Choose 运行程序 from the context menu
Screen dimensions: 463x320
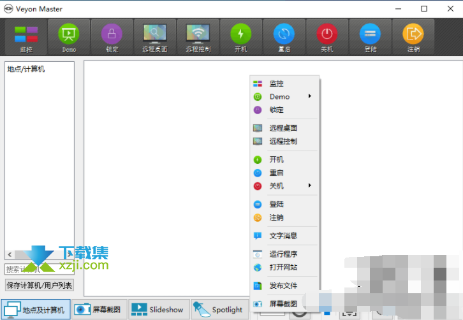tap(283, 254)
